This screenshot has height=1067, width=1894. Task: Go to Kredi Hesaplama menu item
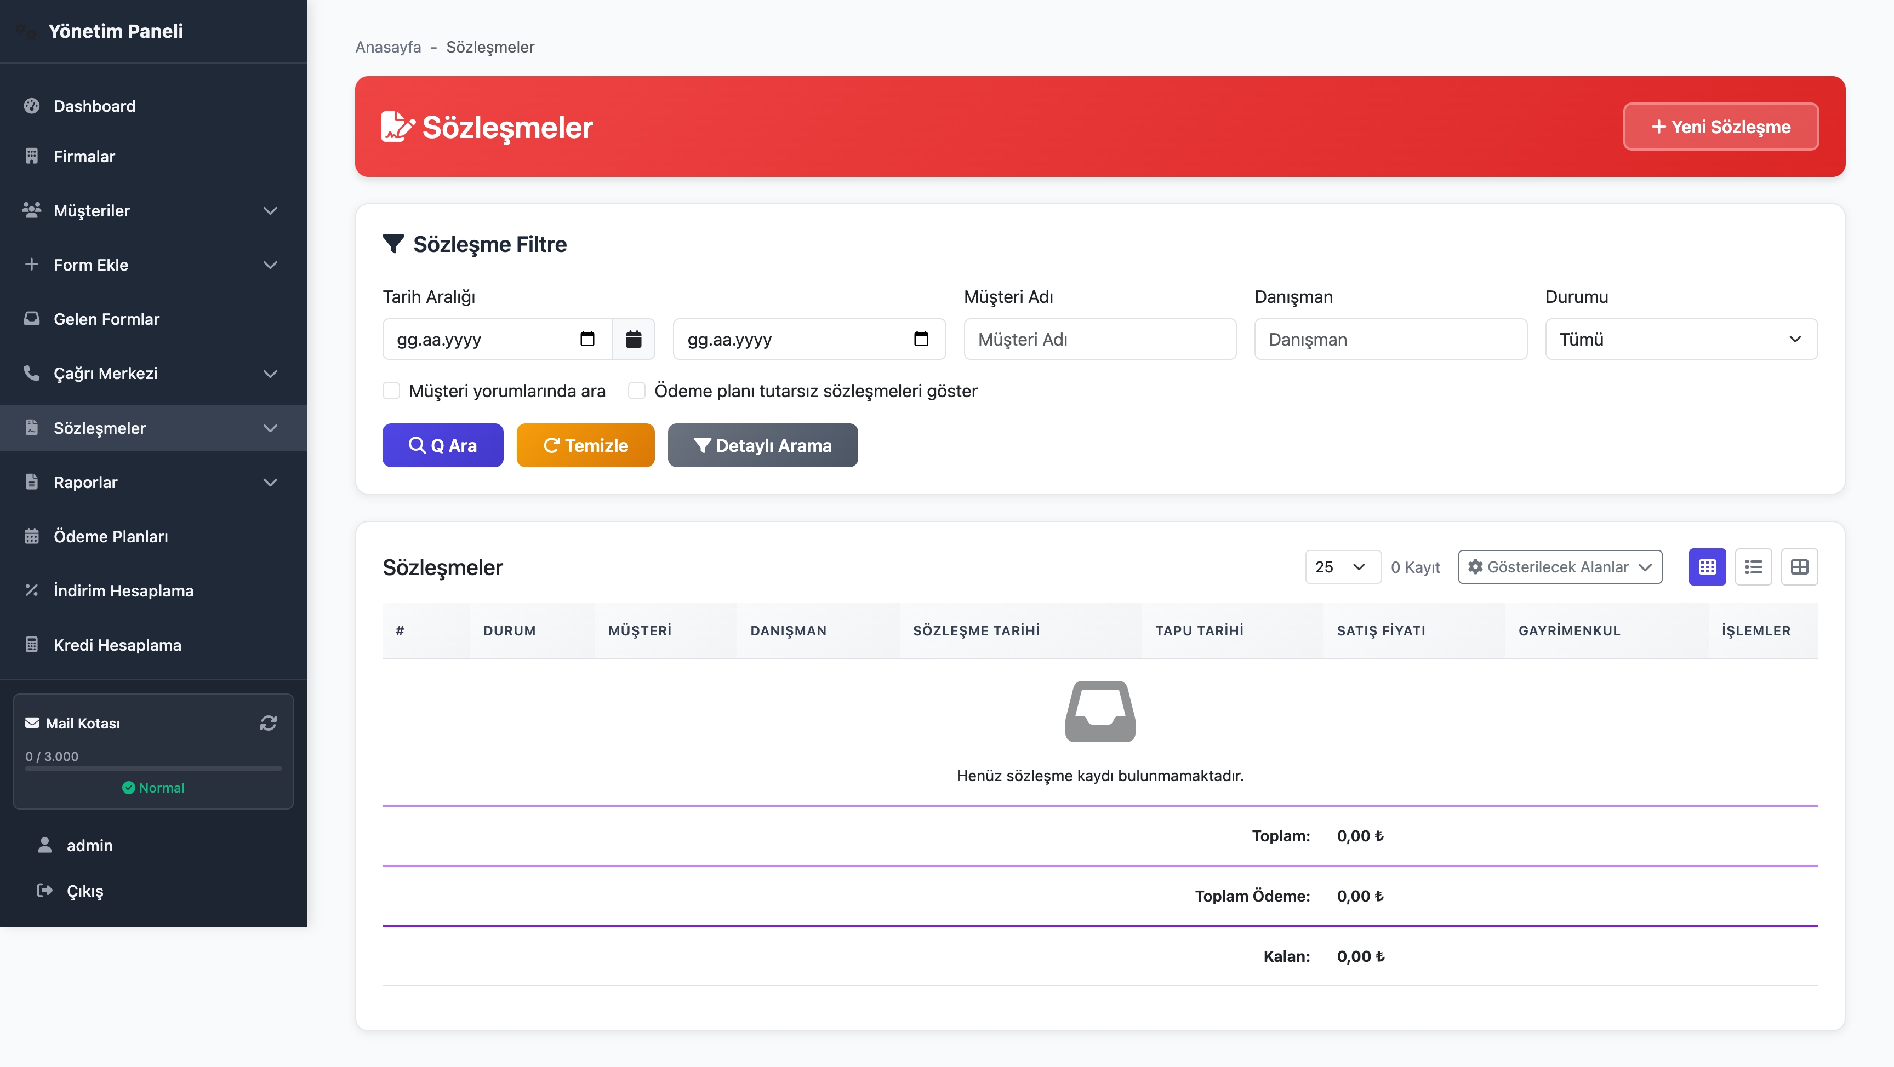click(117, 645)
